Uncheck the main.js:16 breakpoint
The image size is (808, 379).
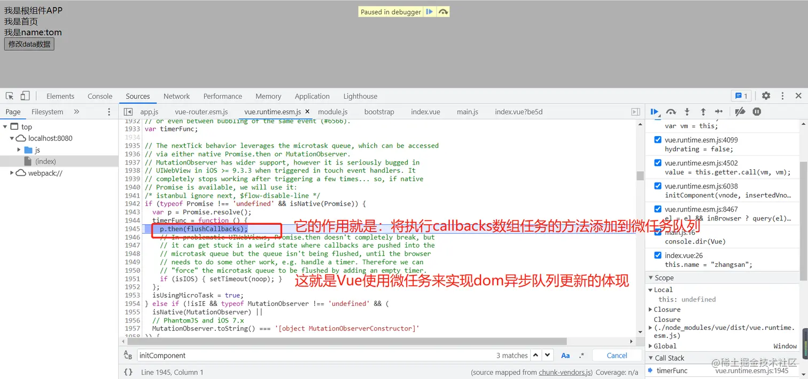point(658,232)
